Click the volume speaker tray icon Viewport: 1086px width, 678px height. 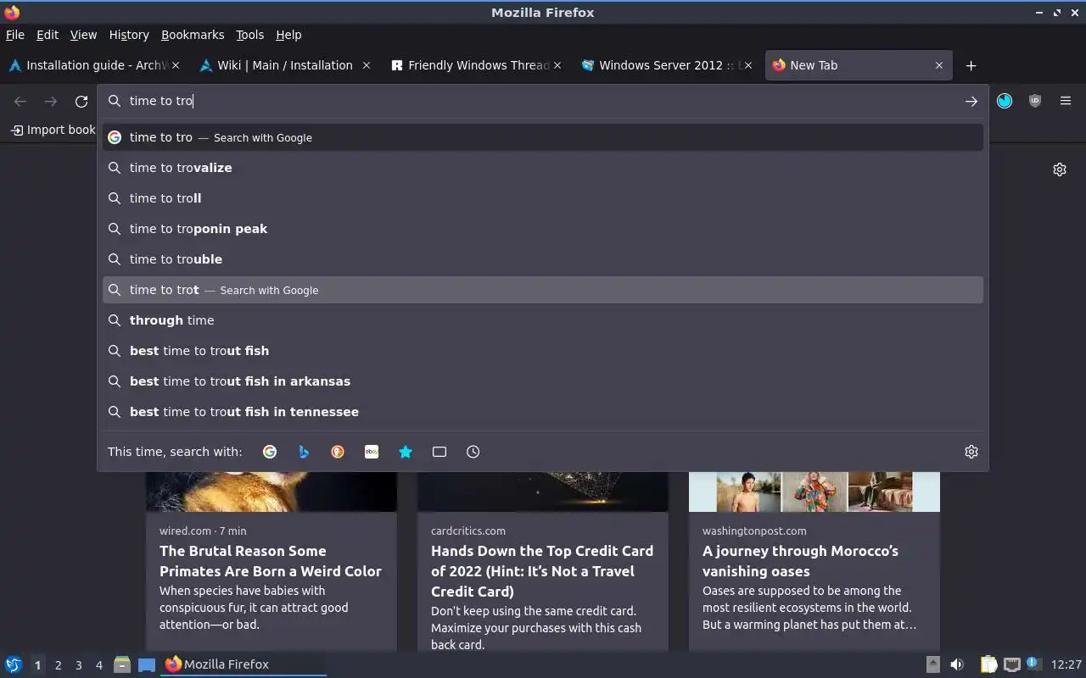[957, 664]
